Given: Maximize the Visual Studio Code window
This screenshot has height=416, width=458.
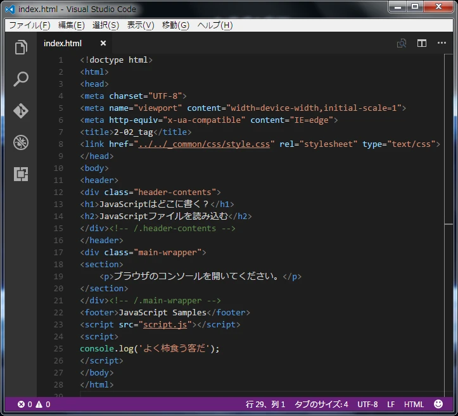Looking at the screenshot, I should 415,7.
